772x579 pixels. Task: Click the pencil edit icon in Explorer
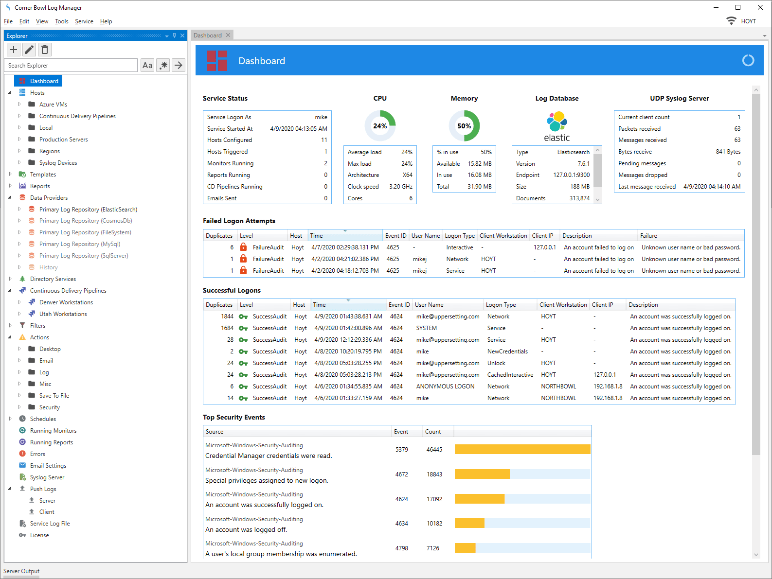point(29,50)
